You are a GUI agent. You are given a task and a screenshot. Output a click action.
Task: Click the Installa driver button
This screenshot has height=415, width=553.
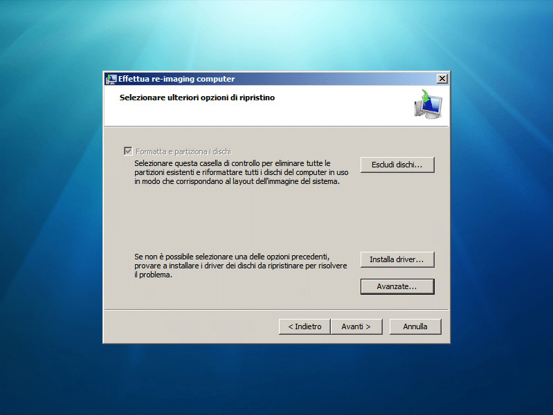click(x=397, y=259)
